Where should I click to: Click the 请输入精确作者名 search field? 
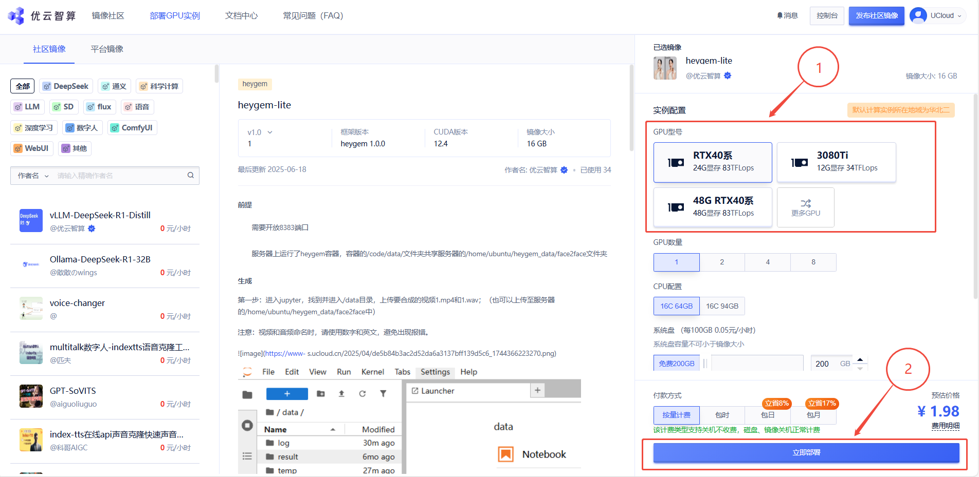point(121,176)
